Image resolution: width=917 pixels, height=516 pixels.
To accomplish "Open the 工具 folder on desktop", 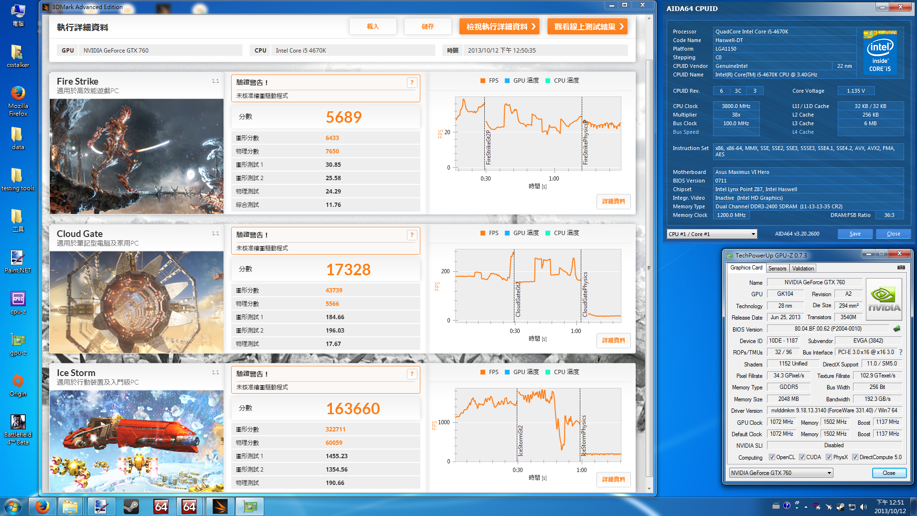I will 18,220.
